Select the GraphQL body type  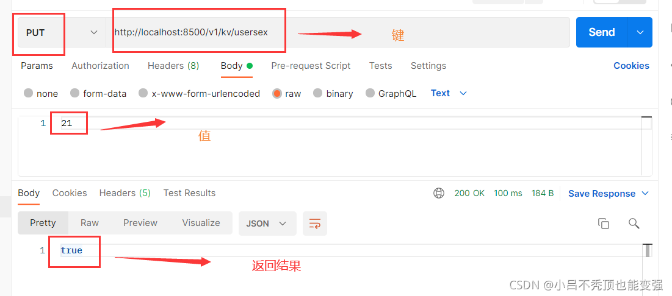click(391, 93)
